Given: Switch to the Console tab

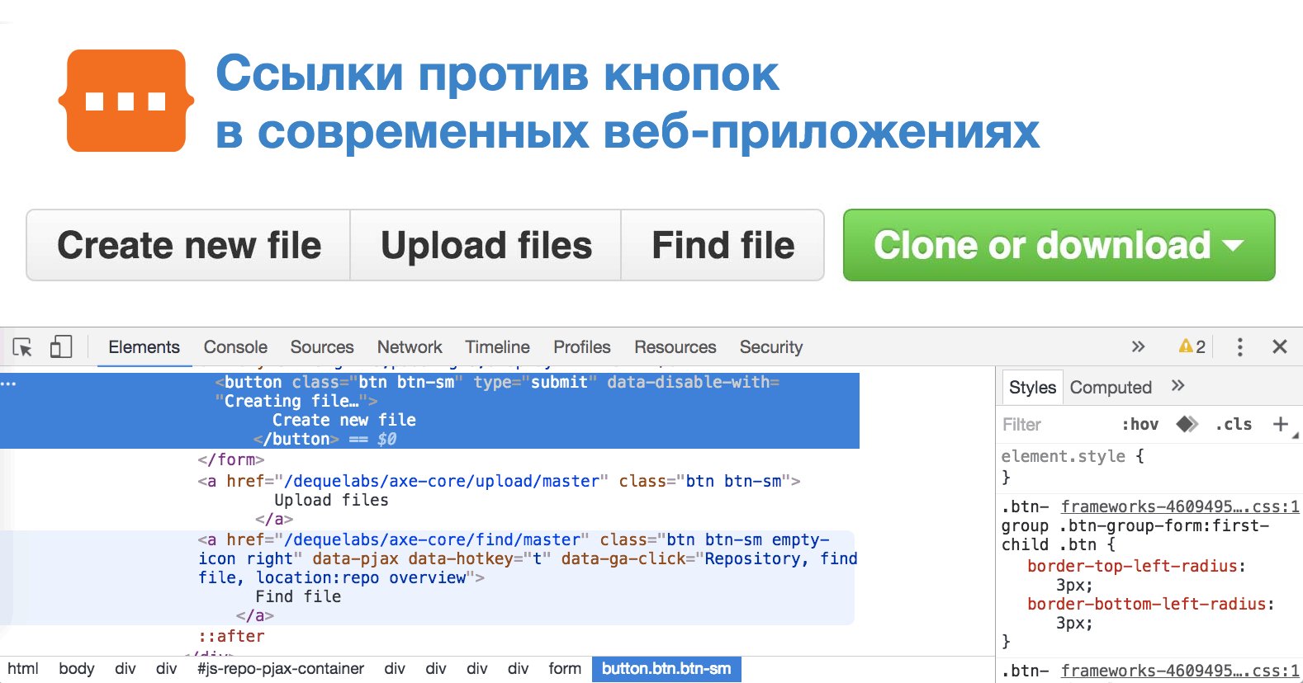Looking at the screenshot, I should point(235,347).
